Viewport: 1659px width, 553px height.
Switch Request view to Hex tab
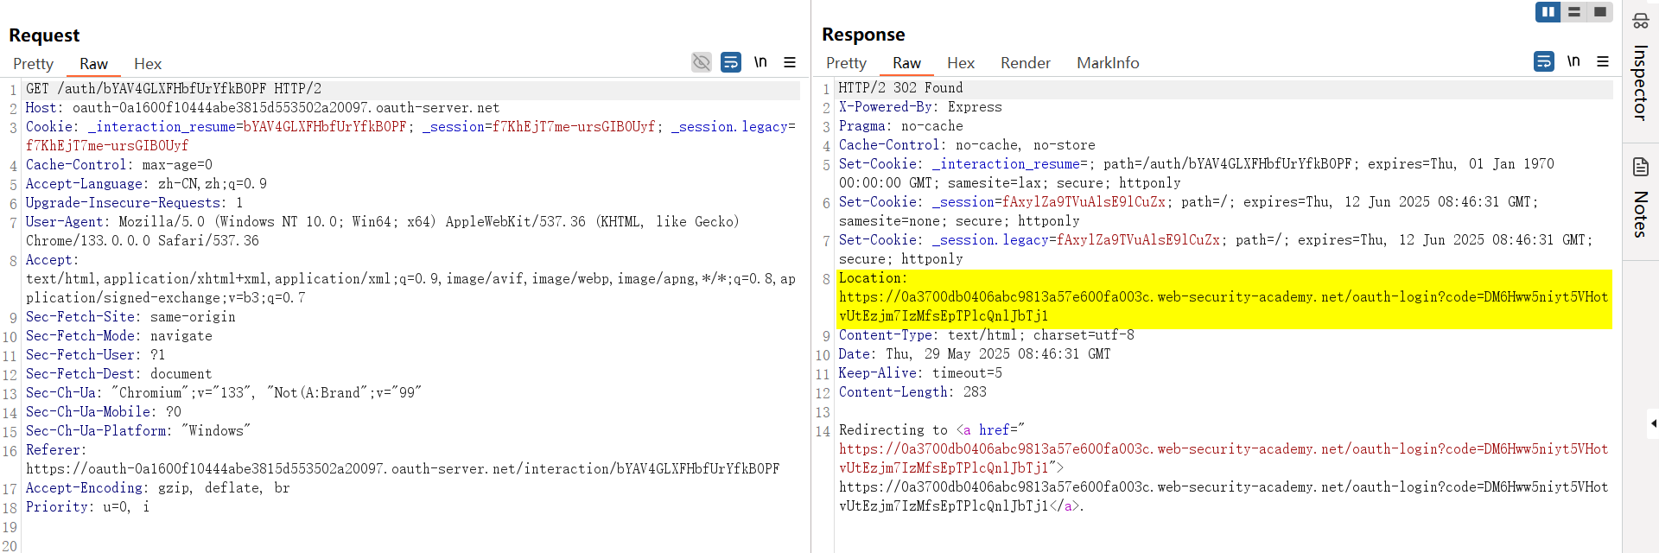point(148,64)
